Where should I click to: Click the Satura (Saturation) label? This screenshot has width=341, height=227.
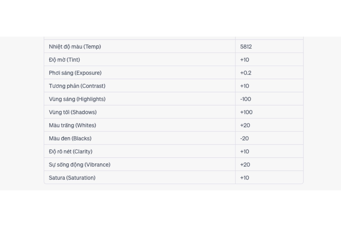(72, 178)
